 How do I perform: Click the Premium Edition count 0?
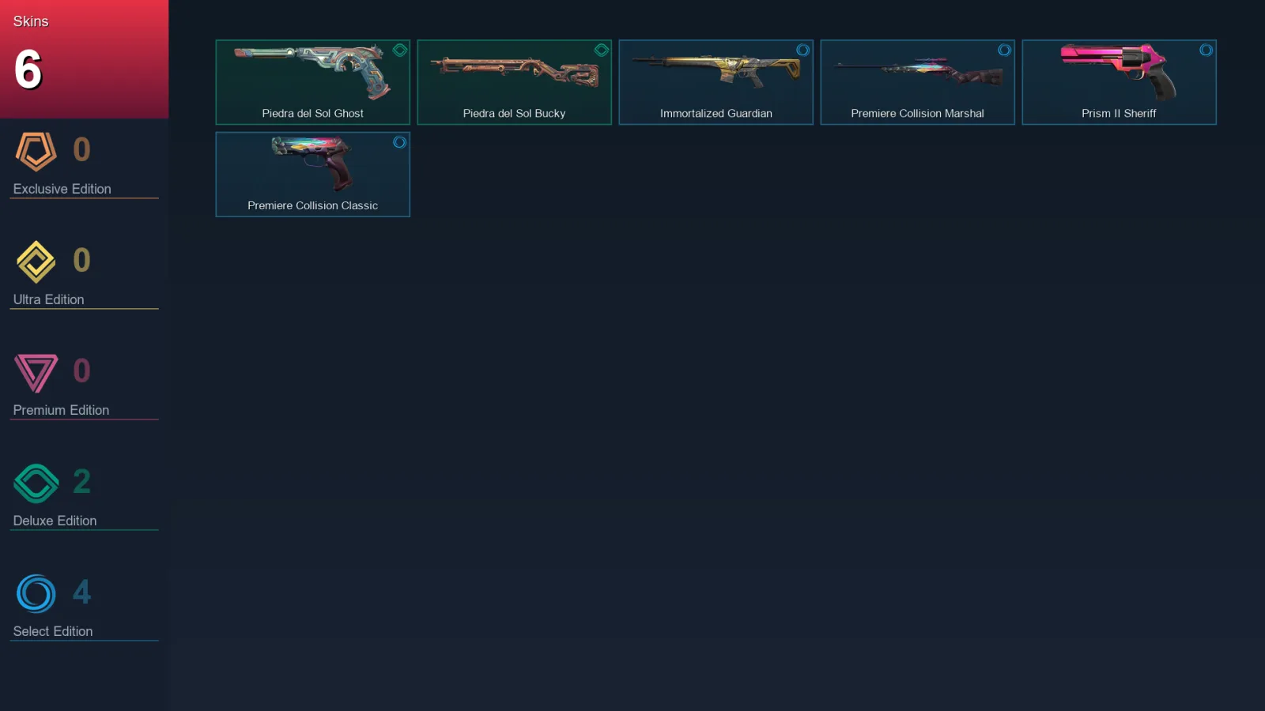tap(81, 371)
